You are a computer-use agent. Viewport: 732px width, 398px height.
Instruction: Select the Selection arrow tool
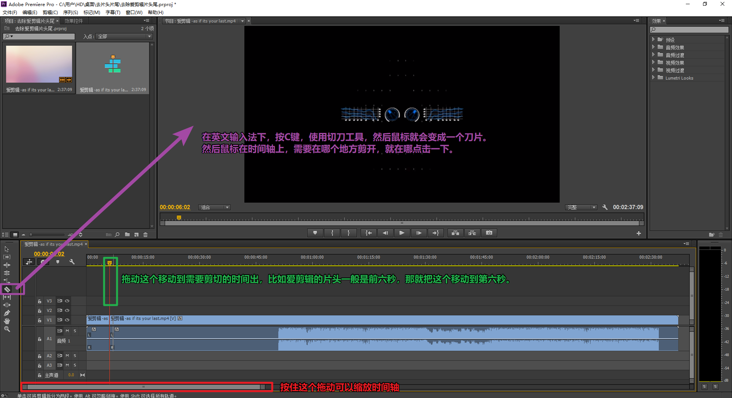pyautogui.click(x=7, y=249)
